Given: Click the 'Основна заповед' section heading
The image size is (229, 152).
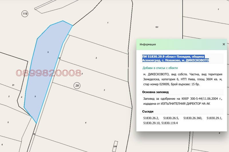Looking at the screenshot, I should [x=156, y=92].
